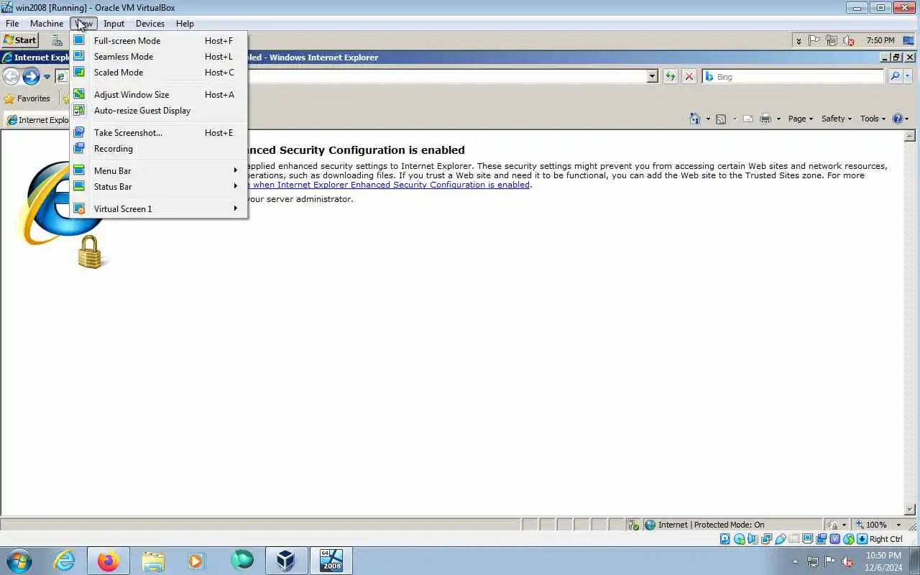Toggle Auto-resize Guest Display option
The image size is (920, 575).
tap(159, 111)
